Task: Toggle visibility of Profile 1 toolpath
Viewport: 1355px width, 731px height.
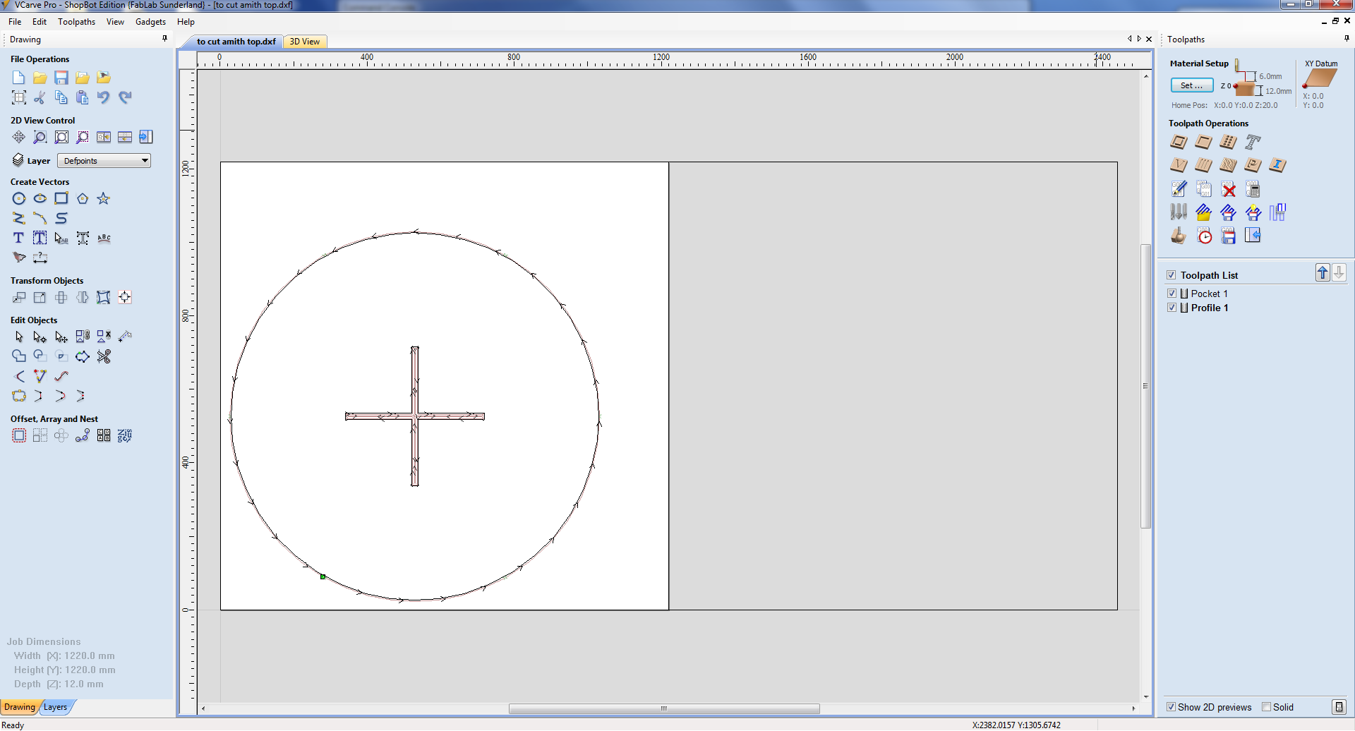Action: (1172, 308)
